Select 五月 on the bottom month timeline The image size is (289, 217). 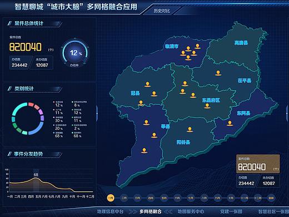pyautogui.click(x=164, y=198)
